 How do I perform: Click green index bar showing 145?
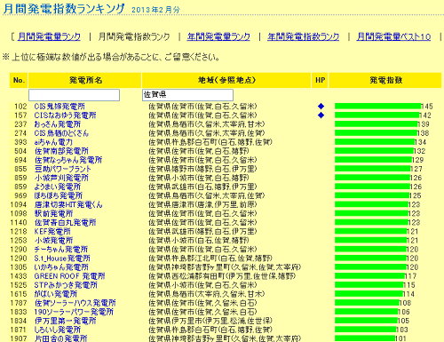(377, 106)
